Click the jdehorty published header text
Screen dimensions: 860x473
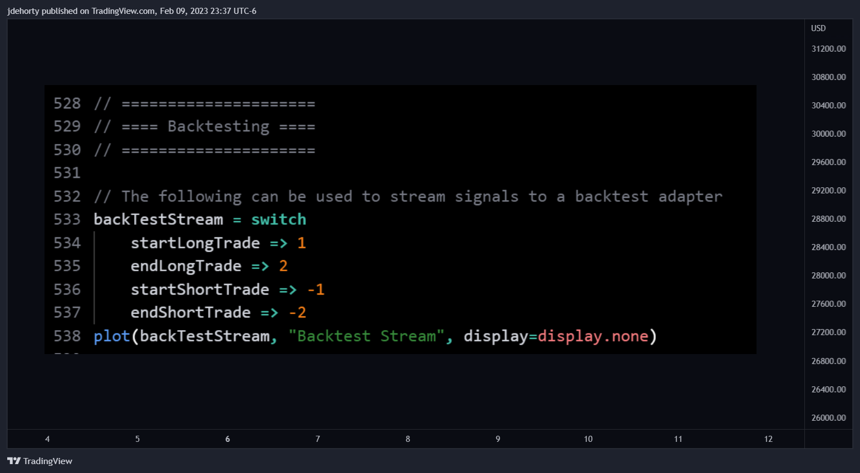[132, 11]
